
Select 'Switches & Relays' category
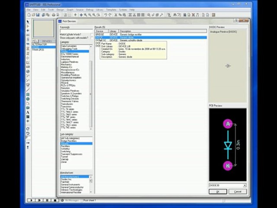(x=70, y=96)
